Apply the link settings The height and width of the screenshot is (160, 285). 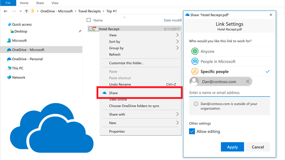pyautogui.click(x=232, y=147)
